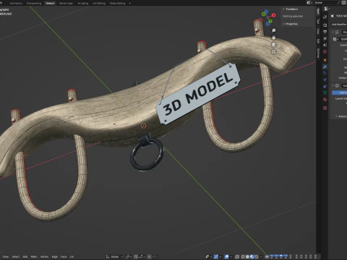Open the scene browse dropdown in top bar
Viewport: 347px width, 260px height.
[x=309, y=3]
